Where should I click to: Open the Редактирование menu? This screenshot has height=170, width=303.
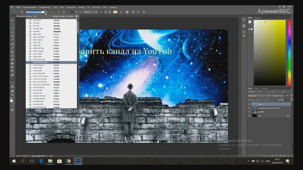point(30,8)
